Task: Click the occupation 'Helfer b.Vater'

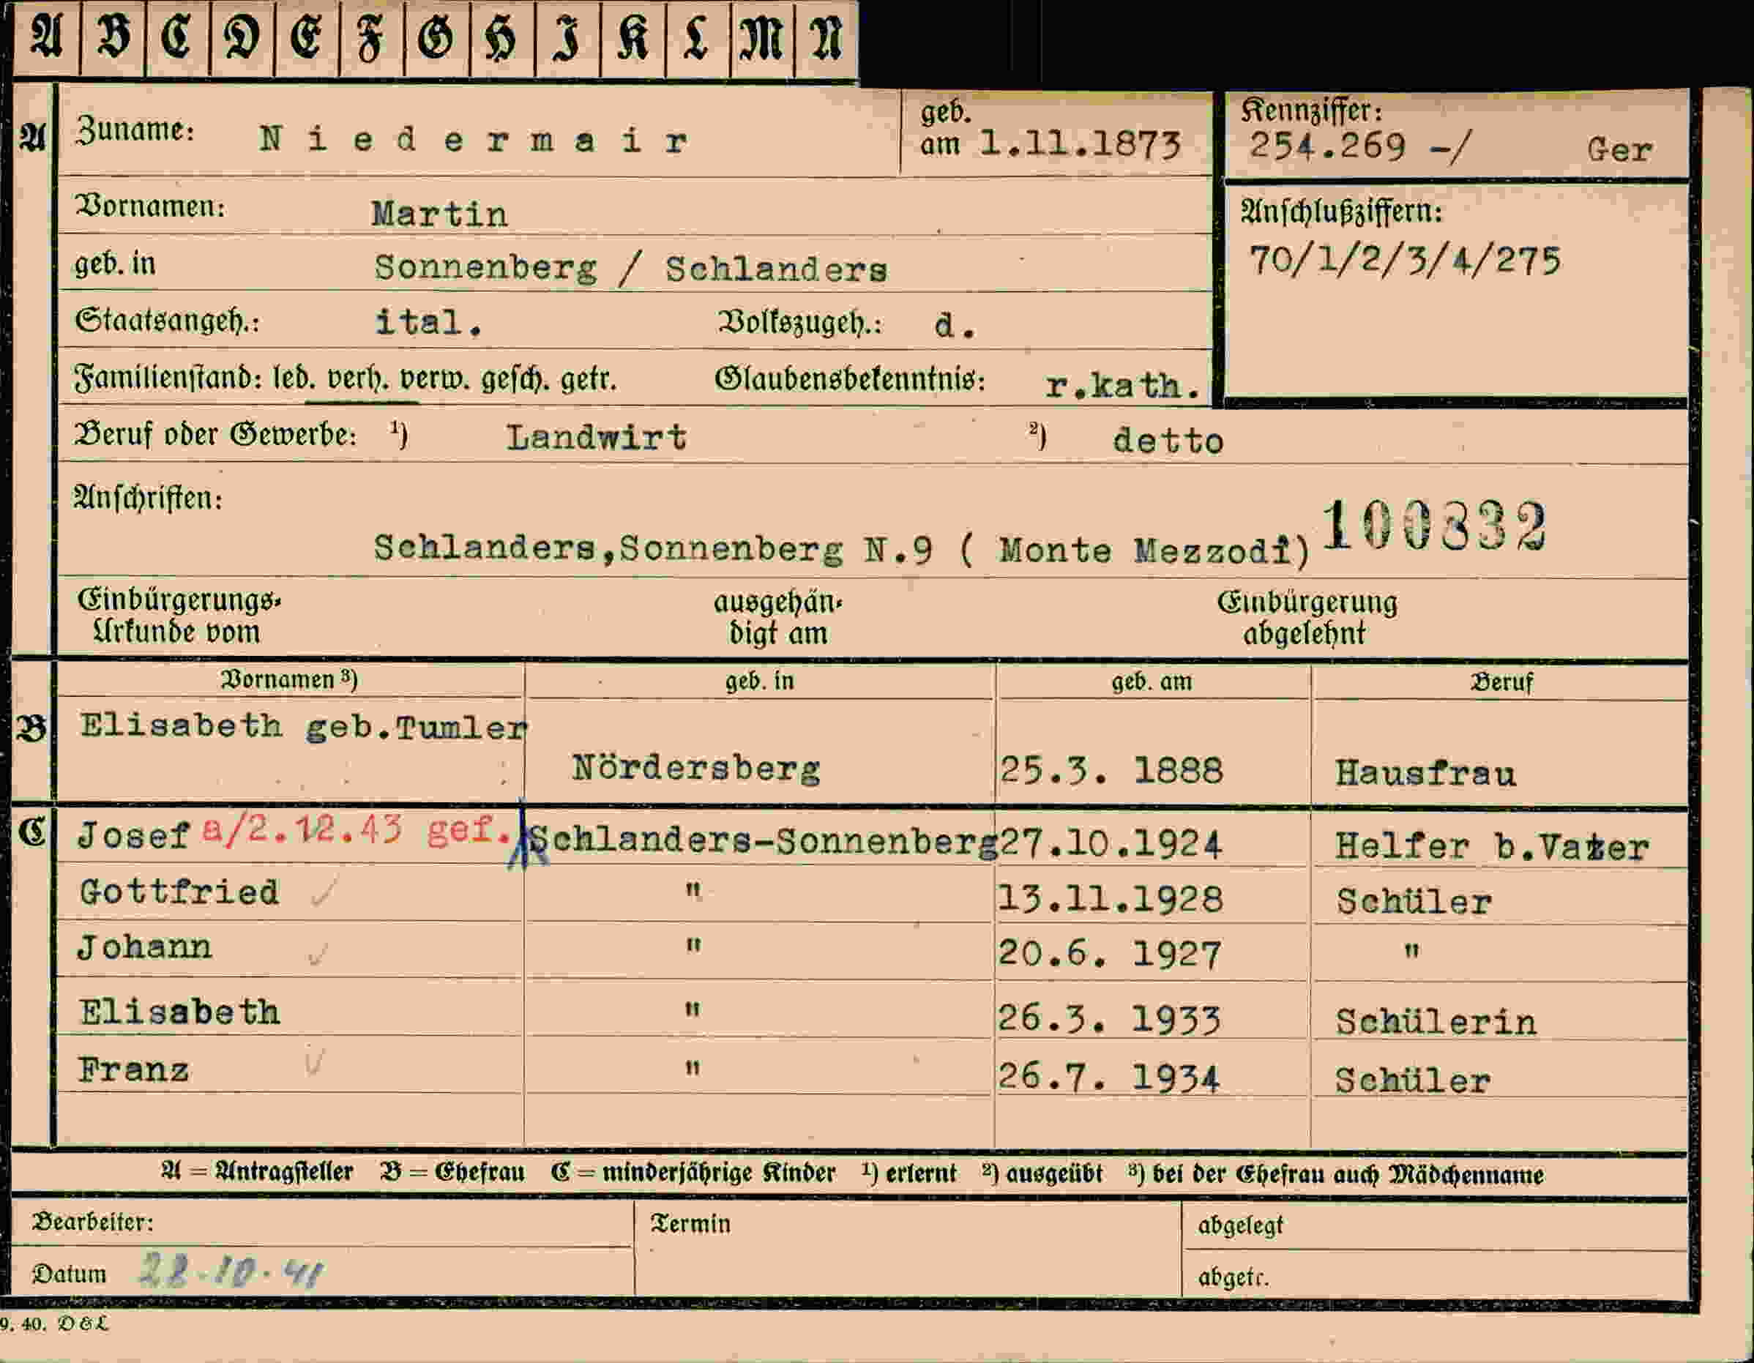Action: tap(1492, 846)
